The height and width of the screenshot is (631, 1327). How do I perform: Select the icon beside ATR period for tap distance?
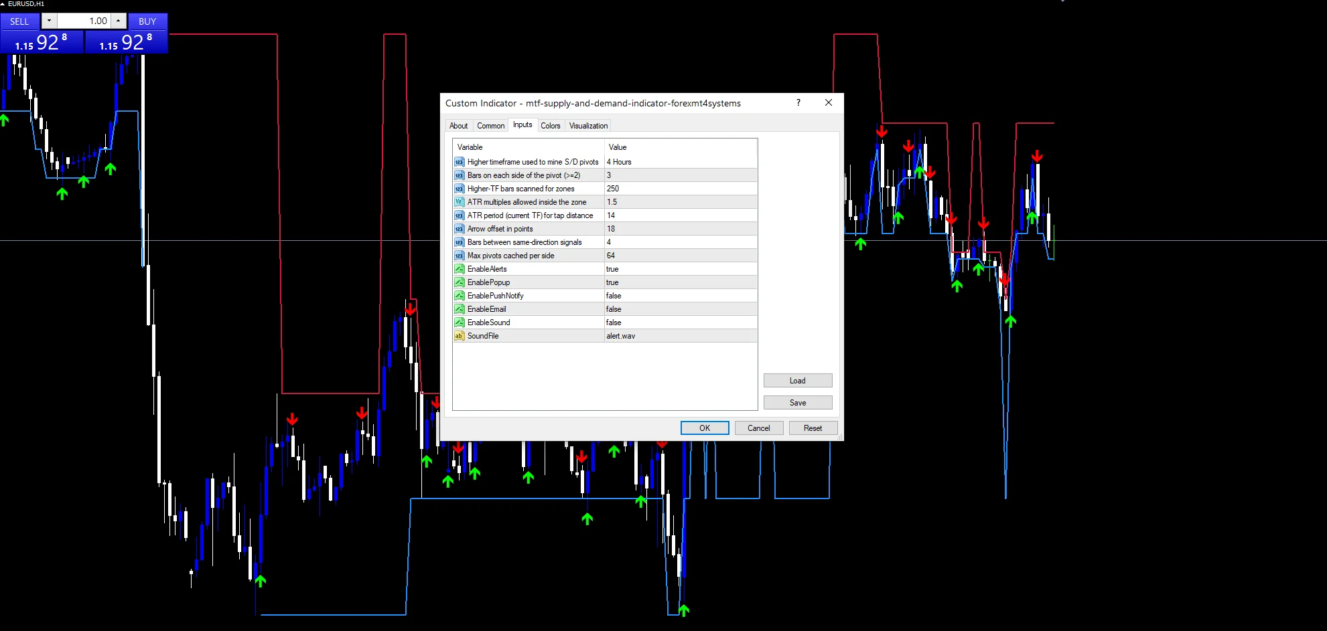pyautogui.click(x=460, y=215)
